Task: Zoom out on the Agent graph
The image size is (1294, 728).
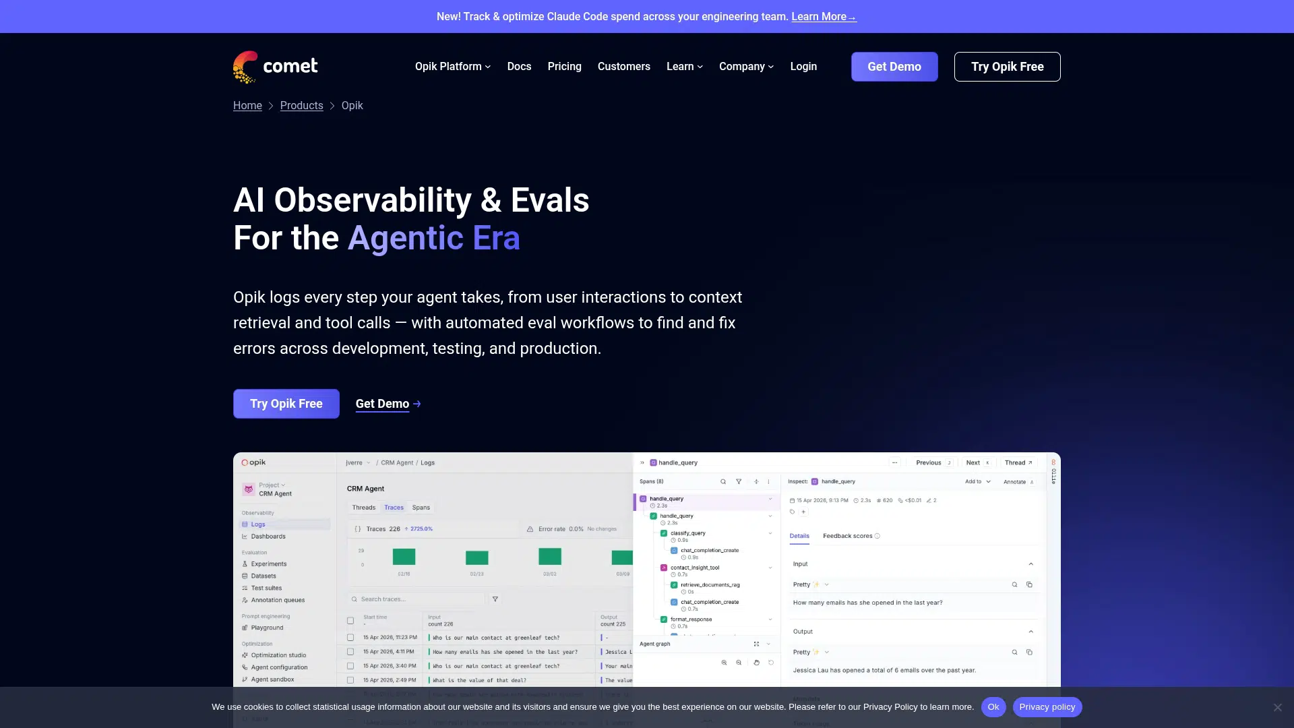Action: click(x=739, y=663)
